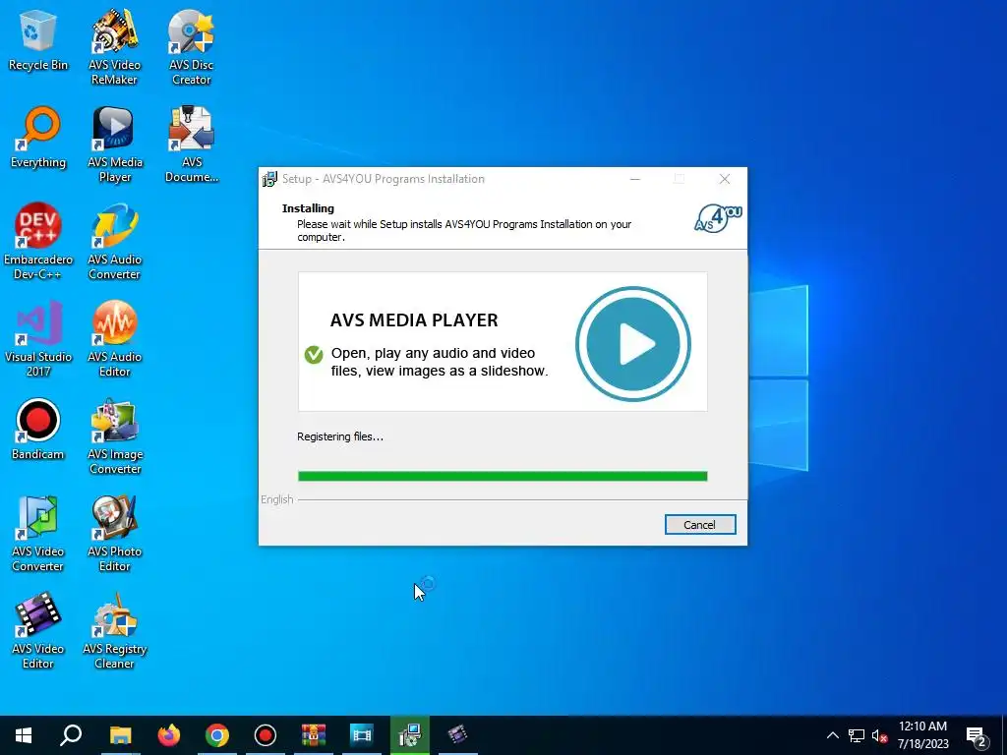Select AVS Audio Editor desktop shortcut
The width and height of the screenshot is (1007, 755).
tap(114, 339)
